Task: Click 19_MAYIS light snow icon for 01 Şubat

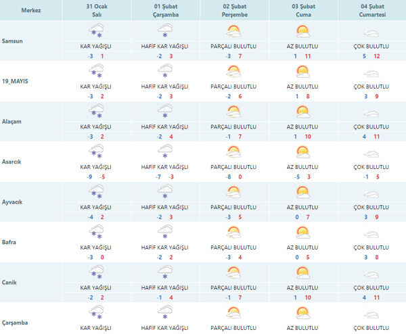Action: (164, 71)
